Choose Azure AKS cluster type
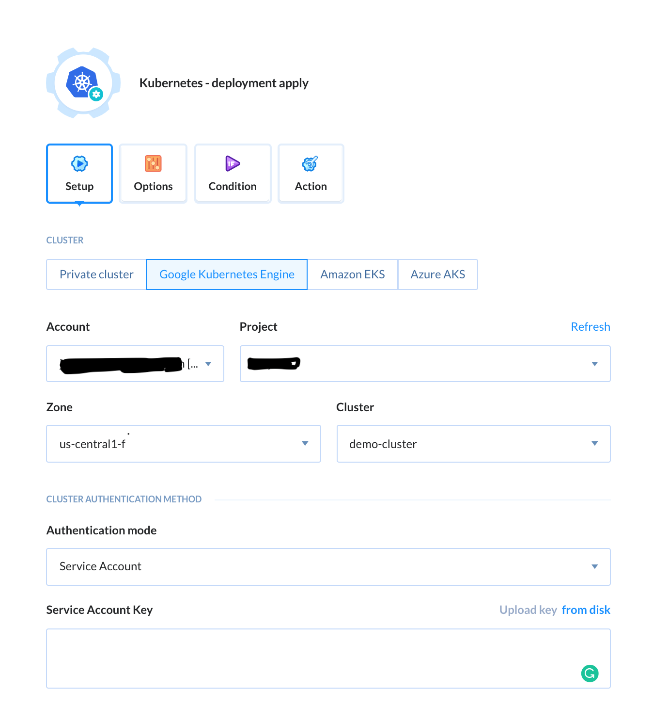 point(438,274)
